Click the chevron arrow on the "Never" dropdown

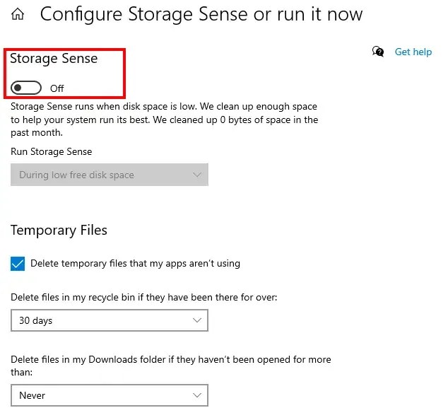click(196, 395)
